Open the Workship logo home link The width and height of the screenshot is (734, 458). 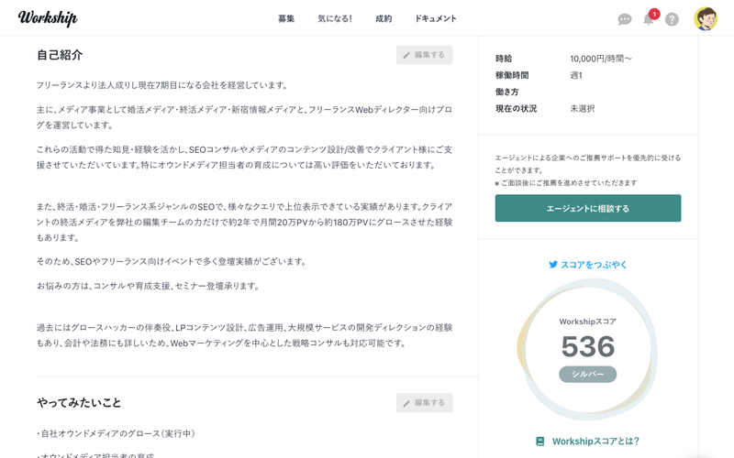point(48,17)
